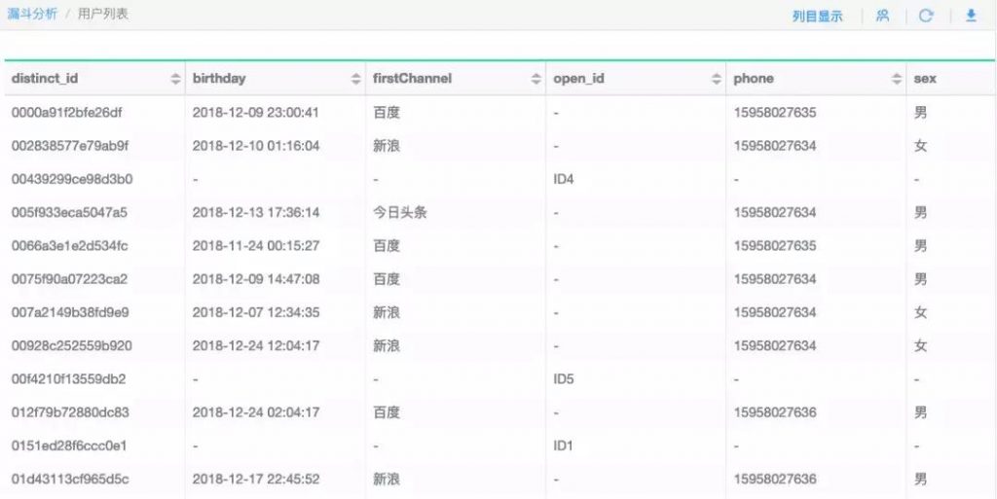The image size is (997, 499).
Task: Open user 005f933eca5047a5
Action: coord(69,213)
